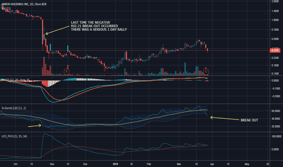Click the 16 date label in January
Screen dimensions: 283x167
click(x=131, y=164)
